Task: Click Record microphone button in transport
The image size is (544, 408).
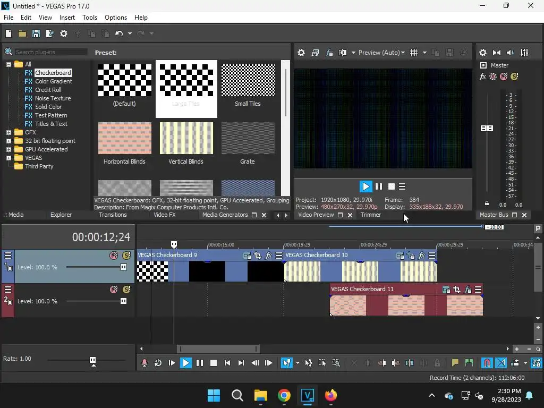Action: click(x=144, y=363)
